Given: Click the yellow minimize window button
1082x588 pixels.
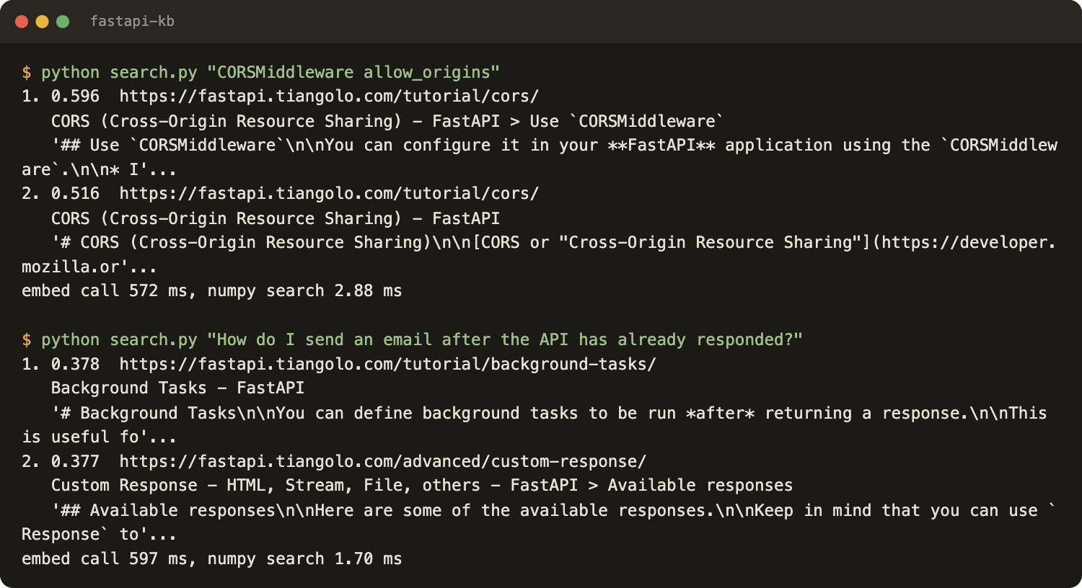Looking at the screenshot, I should [42, 22].
